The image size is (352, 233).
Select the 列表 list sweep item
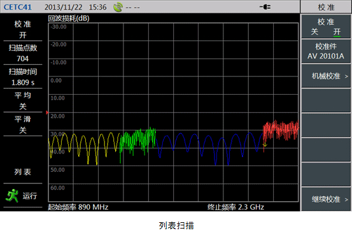point(23,172)
